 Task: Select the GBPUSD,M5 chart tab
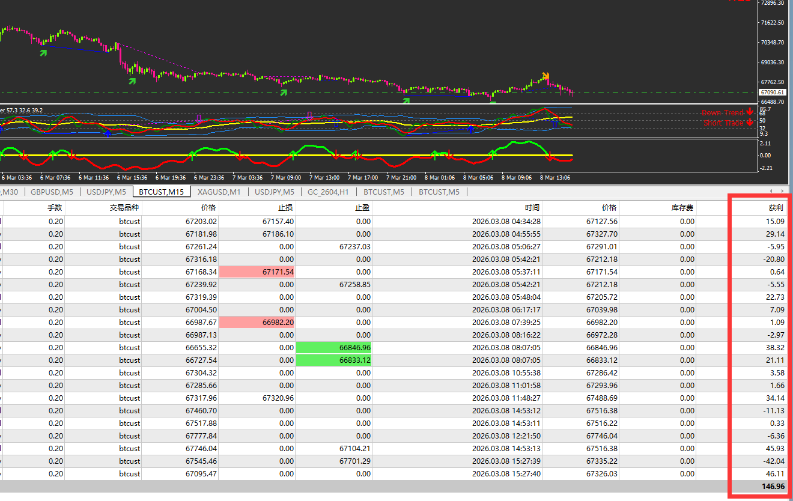click(52, 192)
